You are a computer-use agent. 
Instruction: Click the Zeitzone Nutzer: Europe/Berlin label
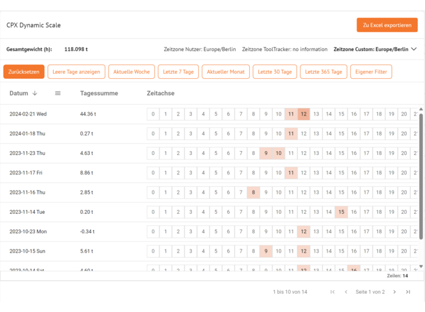pos(200,49)
